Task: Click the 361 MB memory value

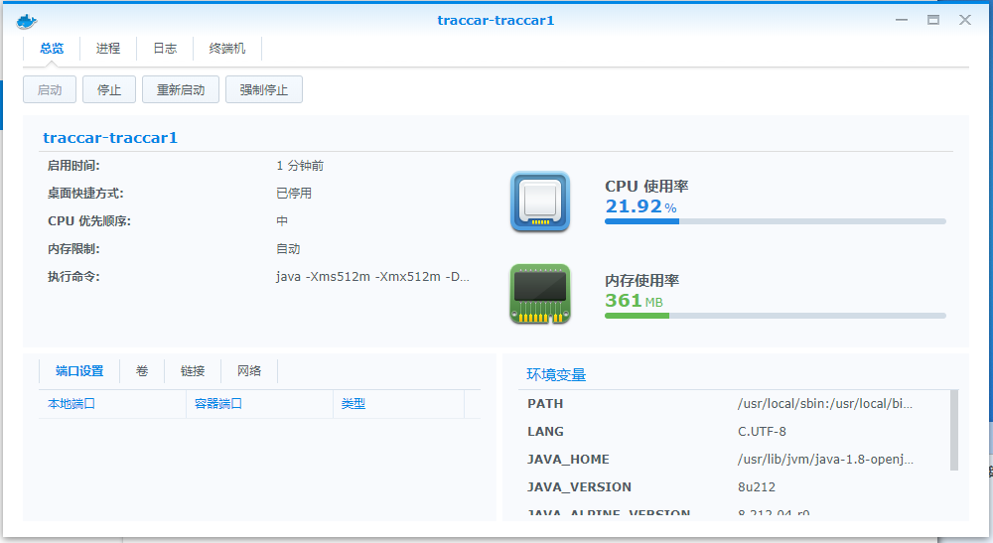Action: 634,300
